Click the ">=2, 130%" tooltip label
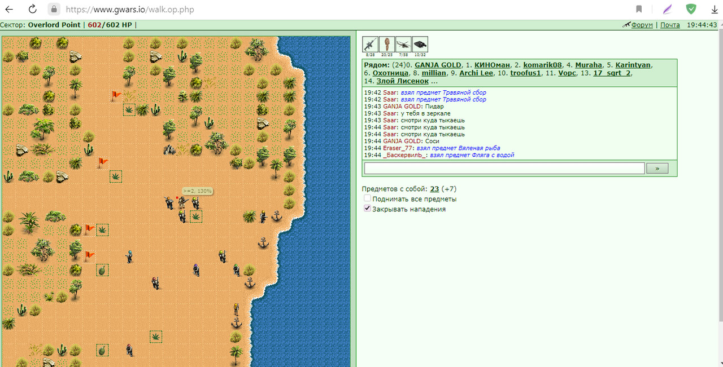 [x=197, y=191]
